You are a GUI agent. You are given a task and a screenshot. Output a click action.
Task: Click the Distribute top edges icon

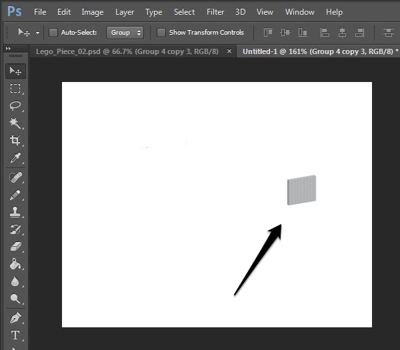[x=388, y=33]
